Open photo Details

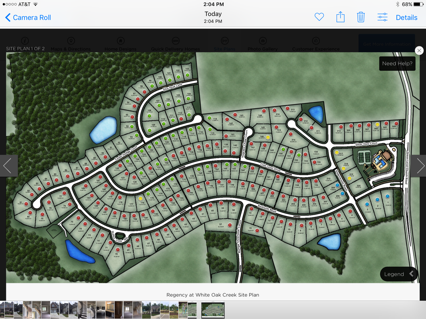coord(406,18)
